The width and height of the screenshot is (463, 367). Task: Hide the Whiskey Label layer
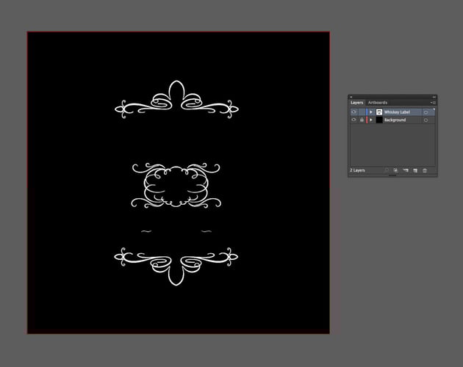point(353,112)
